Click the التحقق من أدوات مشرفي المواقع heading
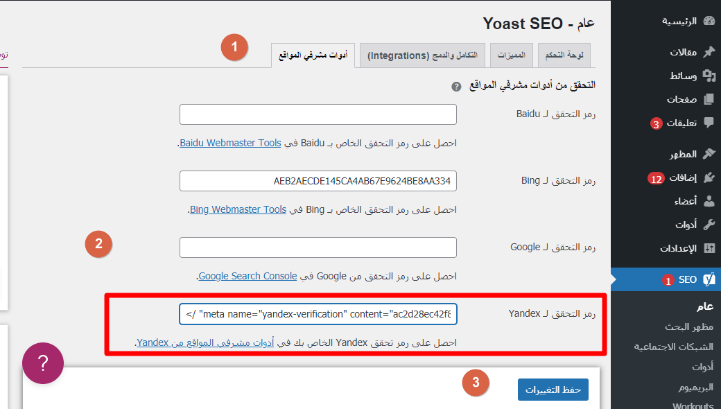The width and height of the screenshot is (721, 409). pos(532,85)
